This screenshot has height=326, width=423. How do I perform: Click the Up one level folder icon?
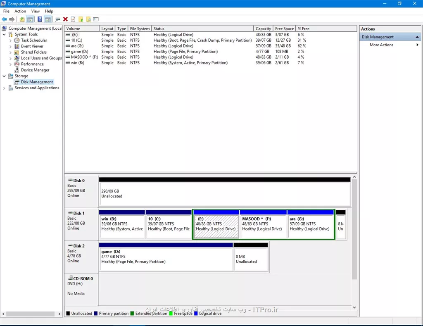pos(22,19)
